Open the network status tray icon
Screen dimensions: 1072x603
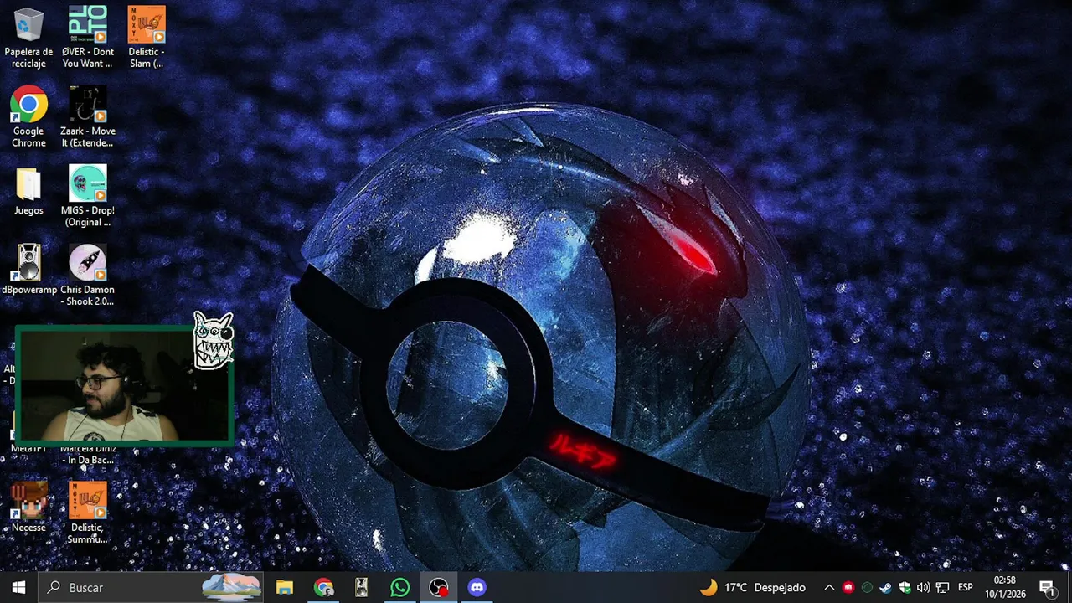pyautogui.click(x=942, y=587)
